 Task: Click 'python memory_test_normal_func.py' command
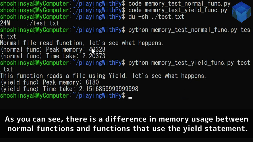pos(183,30)
